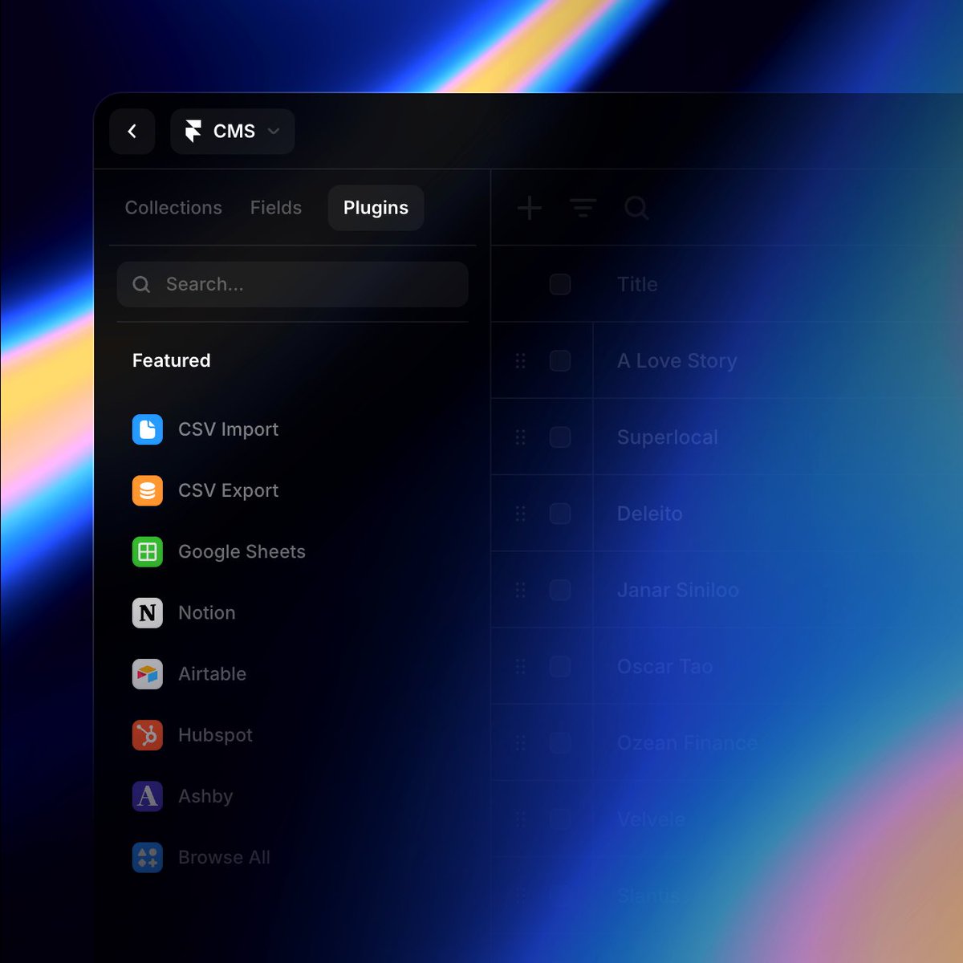Toggle the select-all checkbox beside Title
The height and width of the screenshot is (963, 963).
(560, 284)
